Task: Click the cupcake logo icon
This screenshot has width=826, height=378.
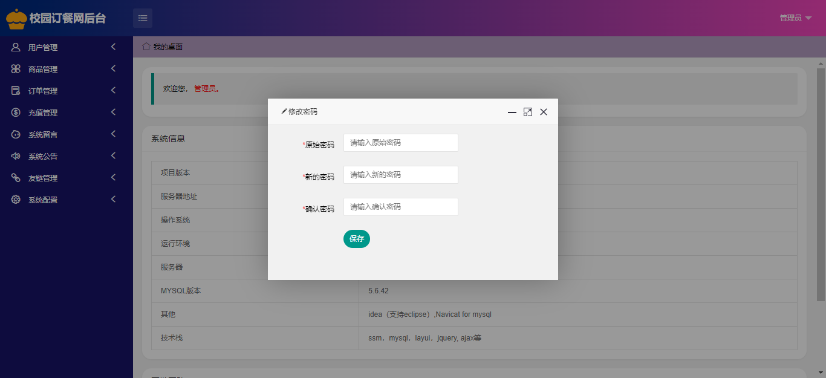Action: tap(16, 19)
